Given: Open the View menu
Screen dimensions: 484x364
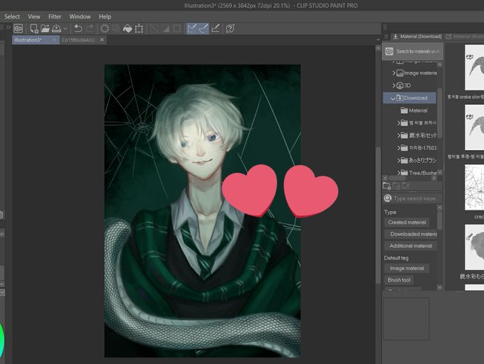Looking at the screenshot, I should [34, 16].
